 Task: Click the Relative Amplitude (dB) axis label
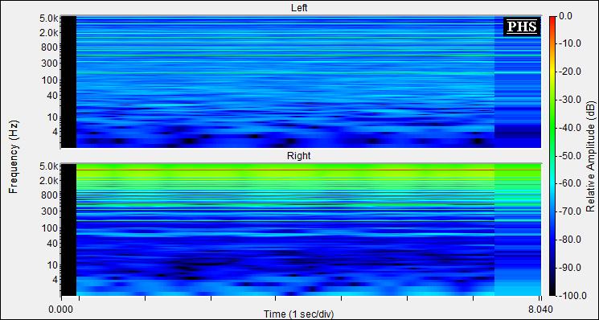click(x=591, y=156)
